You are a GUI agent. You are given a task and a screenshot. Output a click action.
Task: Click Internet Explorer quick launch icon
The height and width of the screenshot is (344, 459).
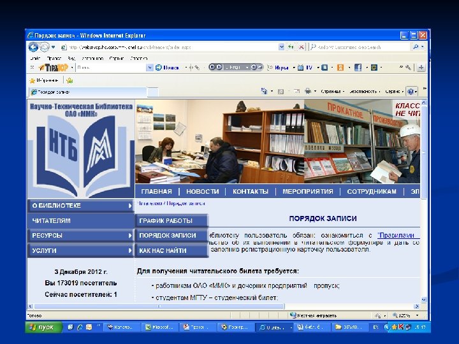[x=80, y=327]
